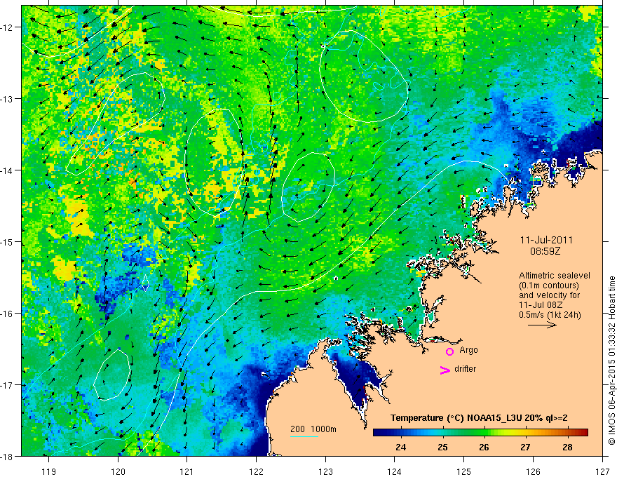Click the '124' longitude axis label

pos(395,471)
